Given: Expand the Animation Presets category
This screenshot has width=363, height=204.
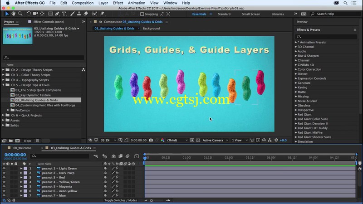Looking at the screenshot, I should (296, 42).
